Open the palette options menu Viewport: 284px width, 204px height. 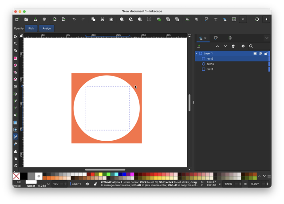tap(269, 177)
